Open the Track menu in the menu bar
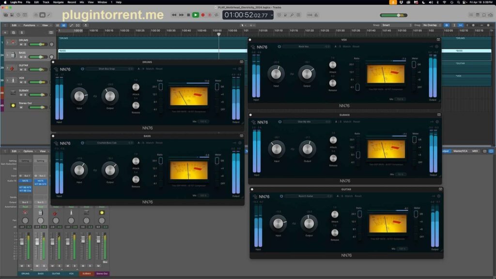The image size is (496, 279). coord(46,2)
